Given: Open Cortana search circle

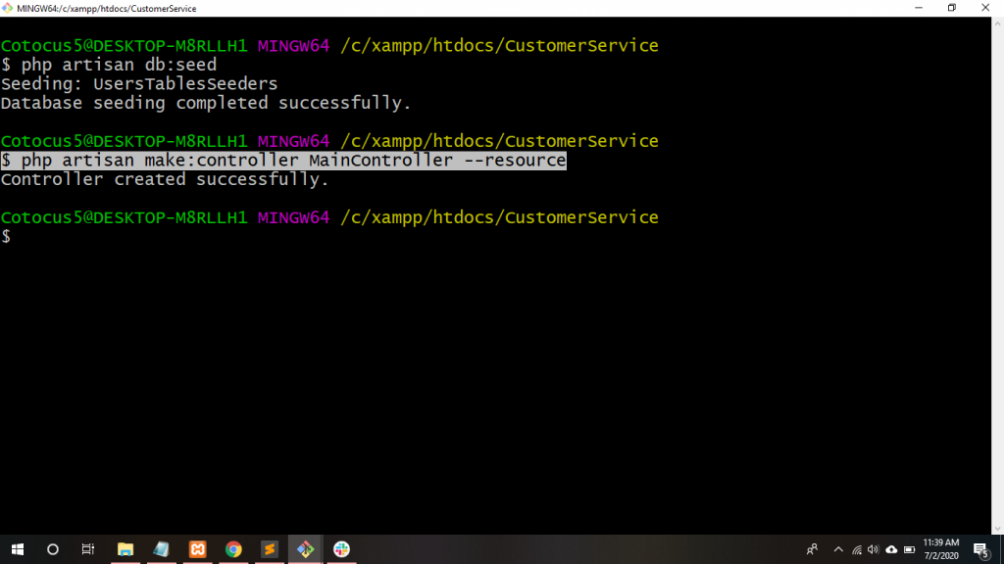Looking at the screenshot, I should click(x=53, y=549).
